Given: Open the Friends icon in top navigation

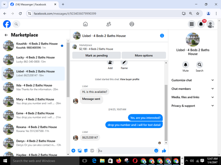Looking at the screenshot, I should click(109, 24).
